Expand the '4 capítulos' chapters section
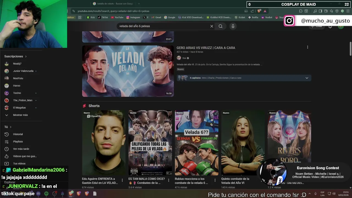This screenshot has width=352, height=198. pyautogui.click(x=244, y=78)
